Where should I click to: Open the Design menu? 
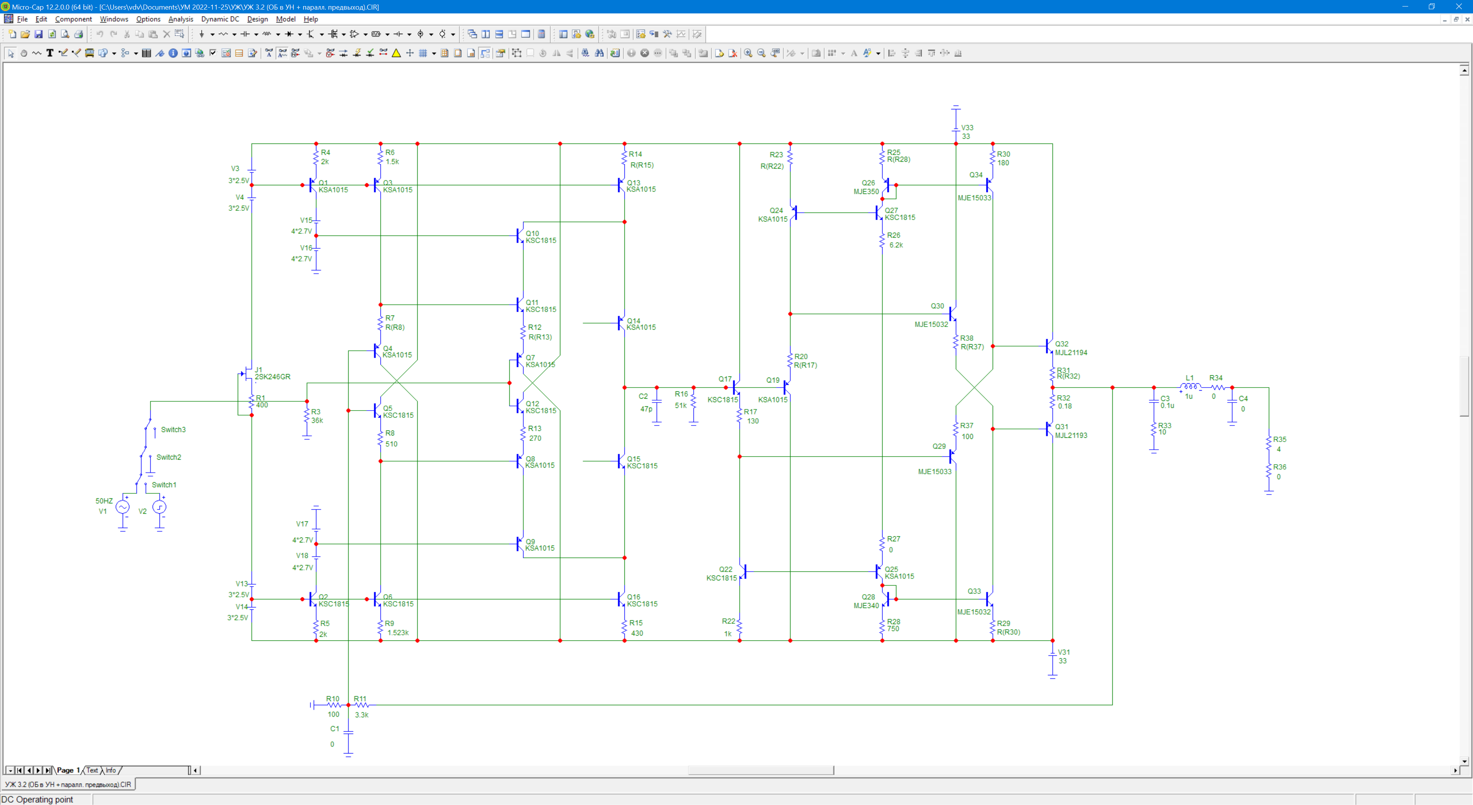pos(257,19)
